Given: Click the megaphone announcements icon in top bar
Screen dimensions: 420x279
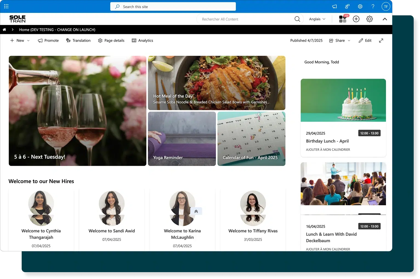Looking at the screenshot, I should click(334, 7).
